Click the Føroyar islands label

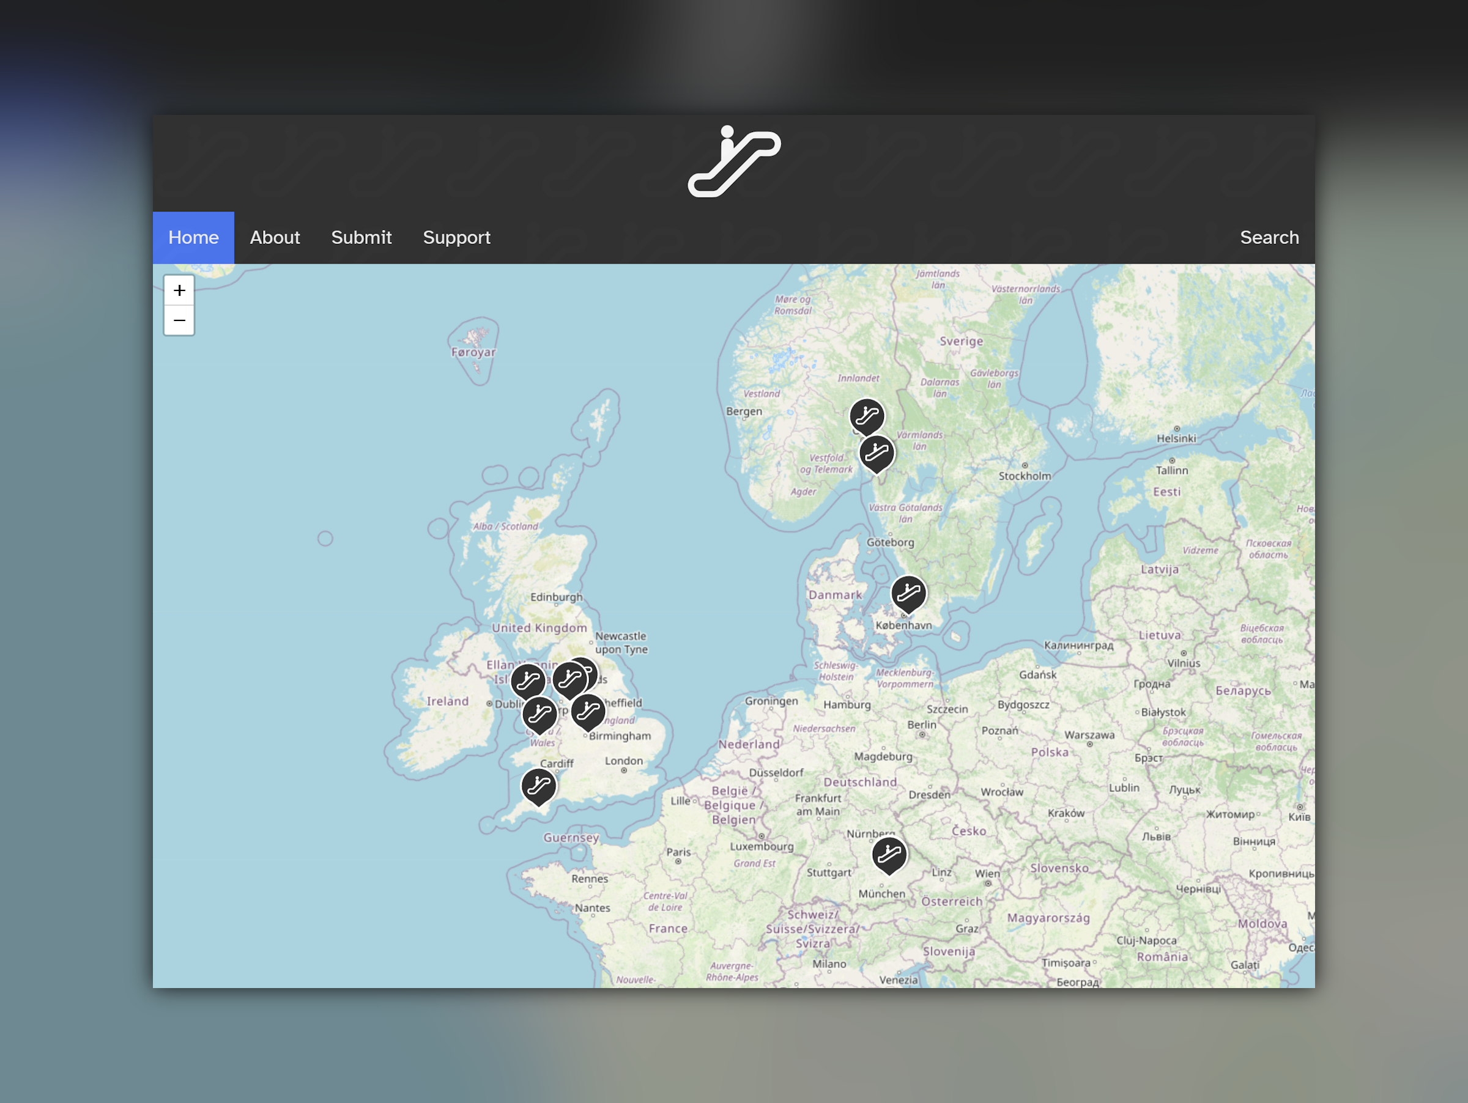click(473, 352)
